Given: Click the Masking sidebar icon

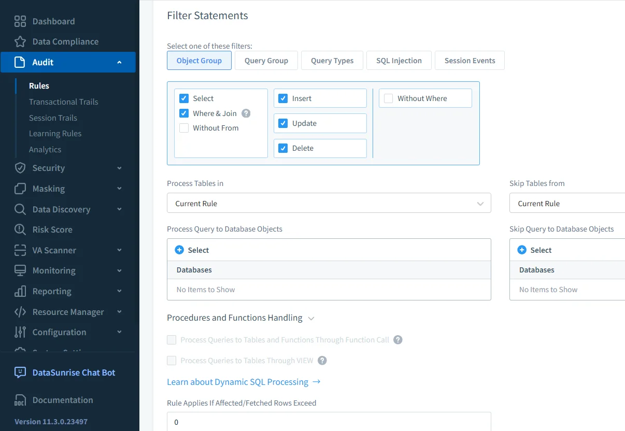Looking at the screenshot, I should [19, 189].
